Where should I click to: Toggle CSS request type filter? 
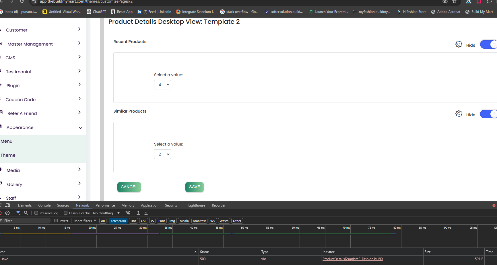(144, 221)
